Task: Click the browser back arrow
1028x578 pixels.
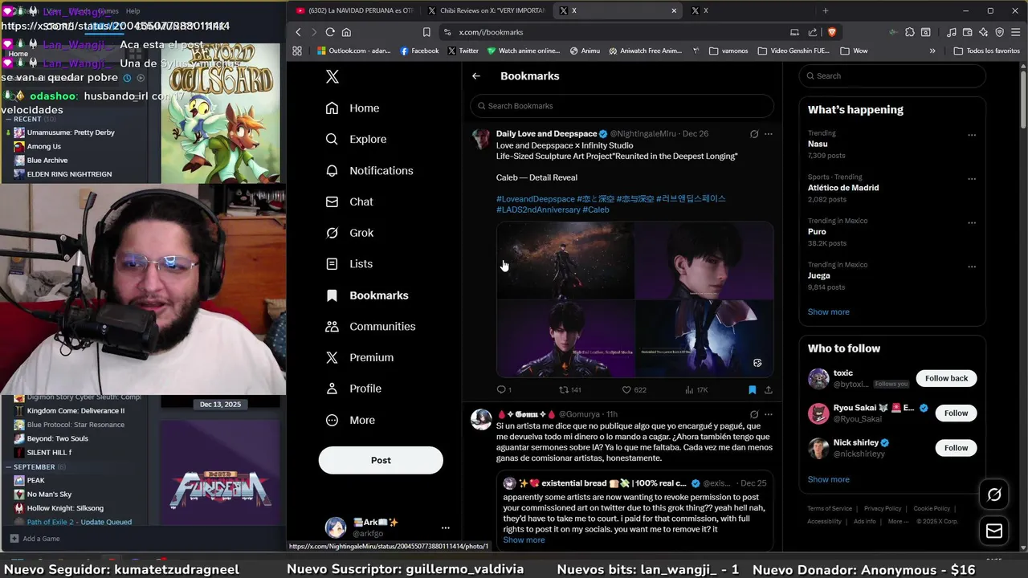Action: 298,32
